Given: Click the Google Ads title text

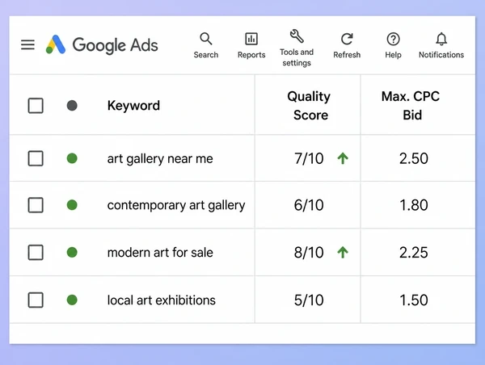Looking at the screenshot, I should (x=115, y=45).
